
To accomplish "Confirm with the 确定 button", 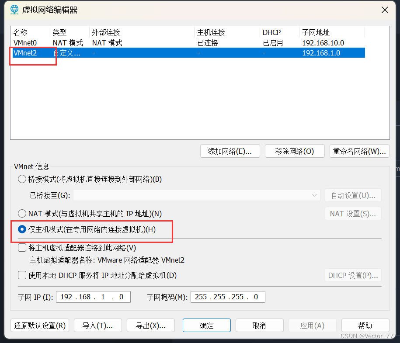I will coord(207,326).
